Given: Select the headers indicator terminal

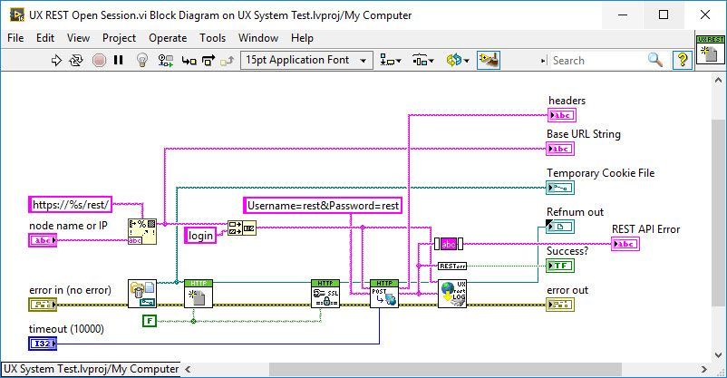Looking at the screenshot, I should click(x=562, y=115).
